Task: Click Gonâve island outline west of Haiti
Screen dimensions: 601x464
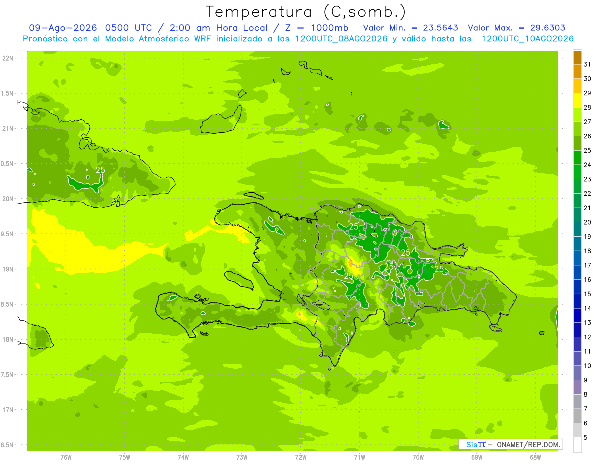Action: pyautogui.click(x=239, y=280)
